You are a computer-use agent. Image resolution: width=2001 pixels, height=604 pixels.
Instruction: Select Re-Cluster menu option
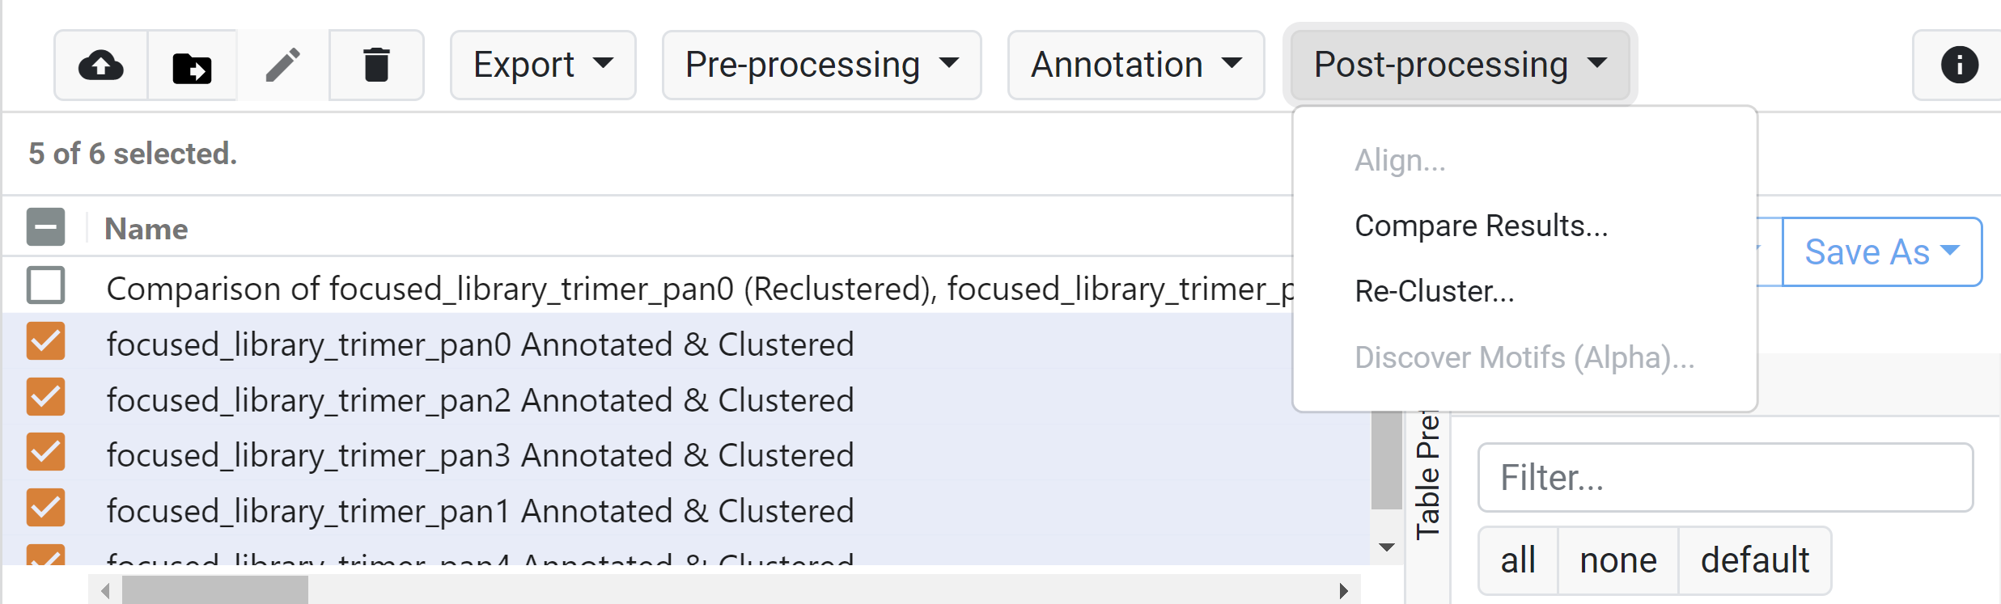click(x=1435, y=292)
